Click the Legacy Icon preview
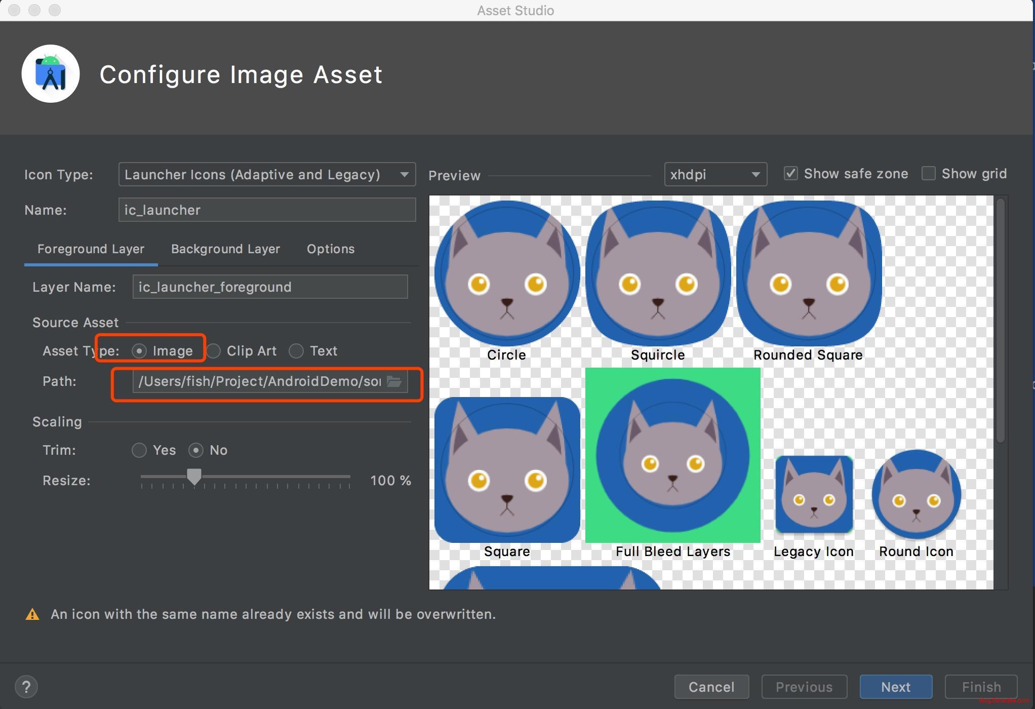The width and height of the screenshot is (1035, 709). pyautogui.click(x=814, y=494)
